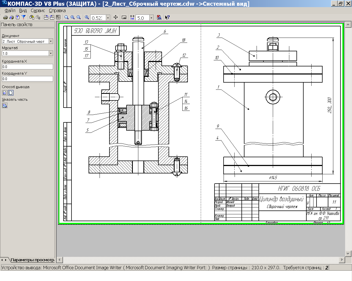This screenshot has width=352, height=281.
Task: Click the document question-mark icon in toolbar
Action: tap(17, 17)
